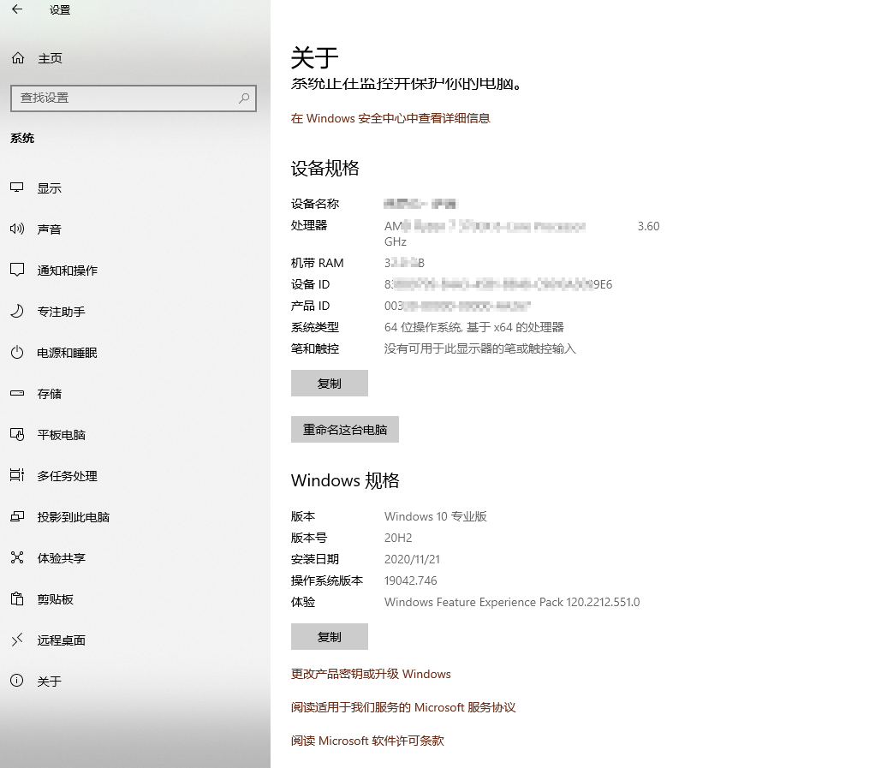
Task: Click the 没有可用于此显示器的笔或触控输入 value
Action: pos(480,348)
